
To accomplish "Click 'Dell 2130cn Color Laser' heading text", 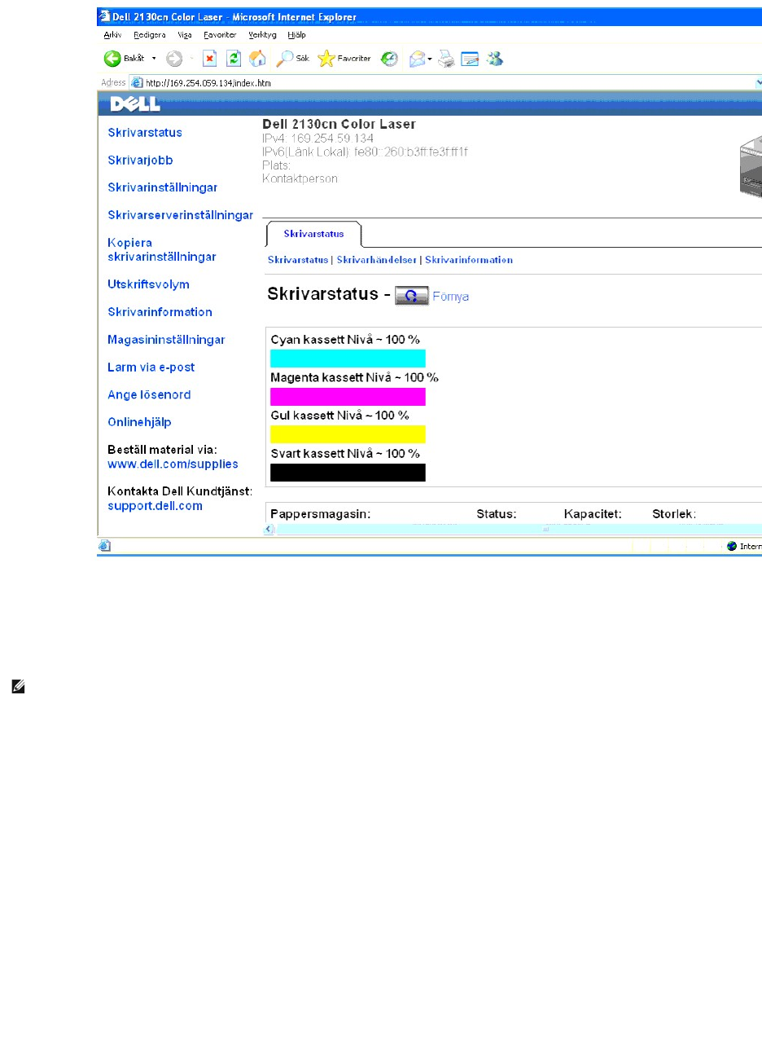I will 339,125.
